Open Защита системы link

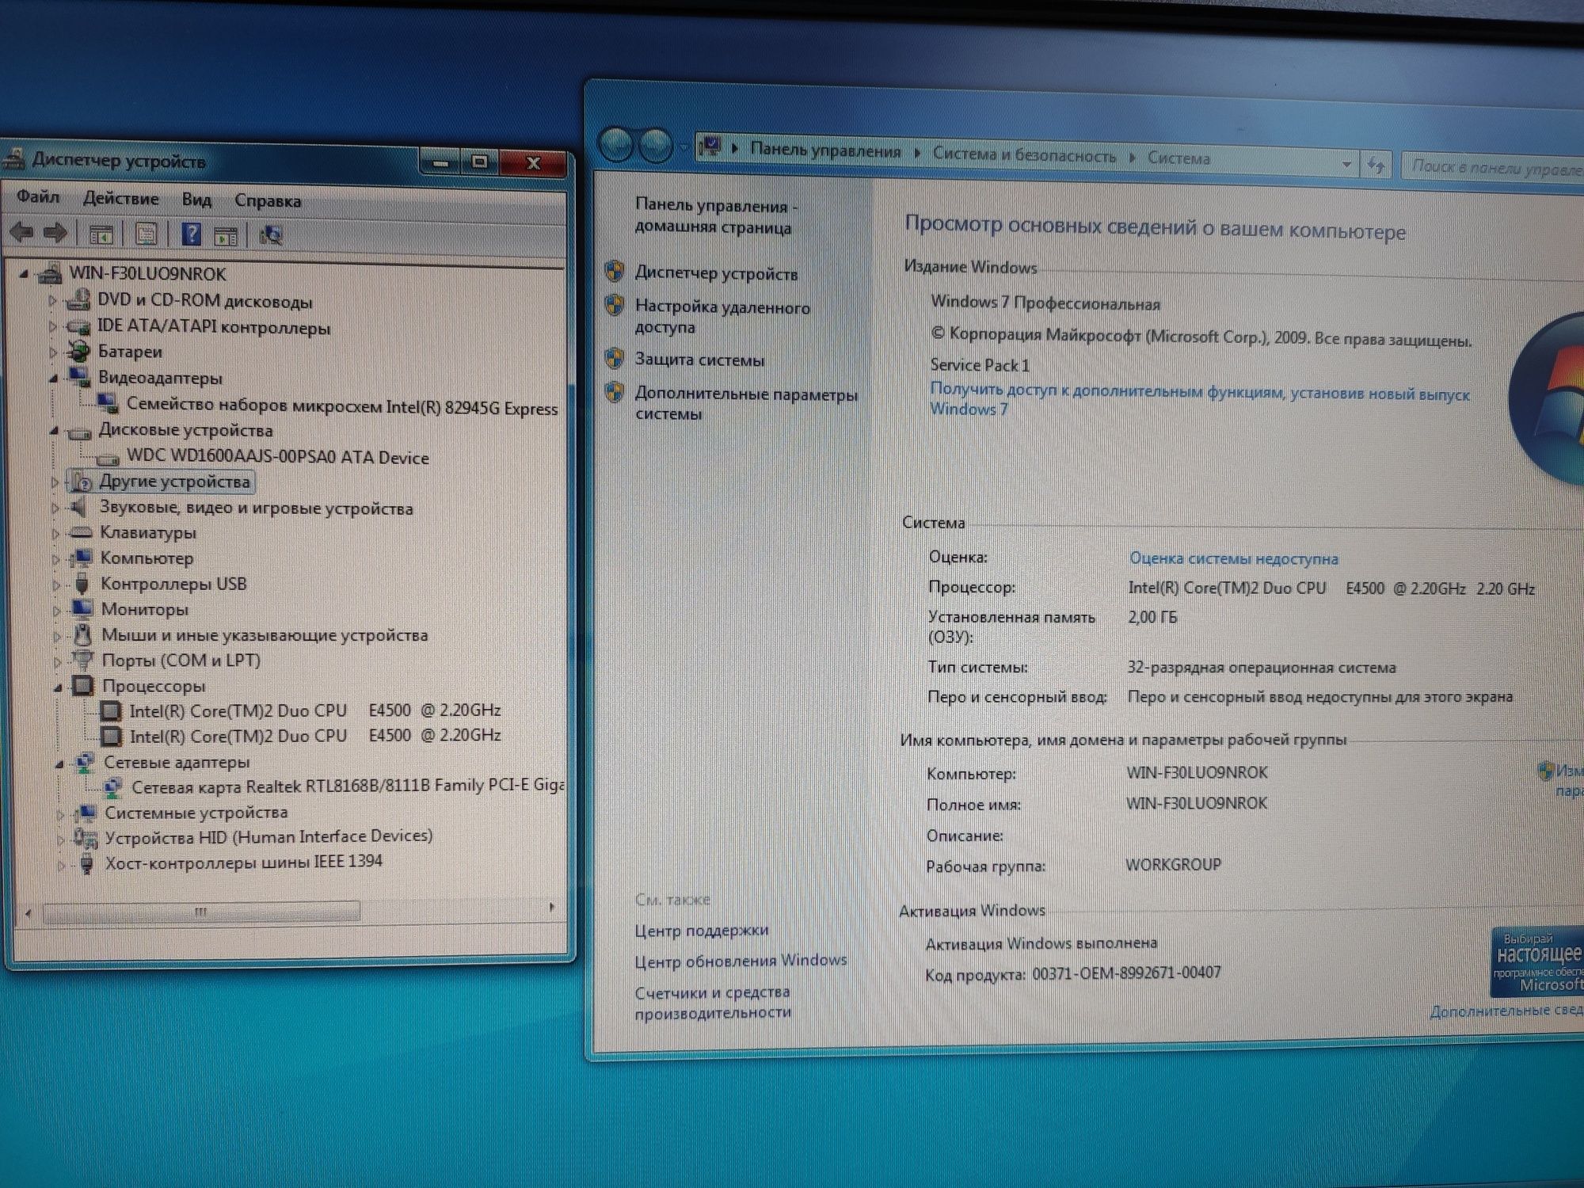pyautogui.click(x=699, y=360)
